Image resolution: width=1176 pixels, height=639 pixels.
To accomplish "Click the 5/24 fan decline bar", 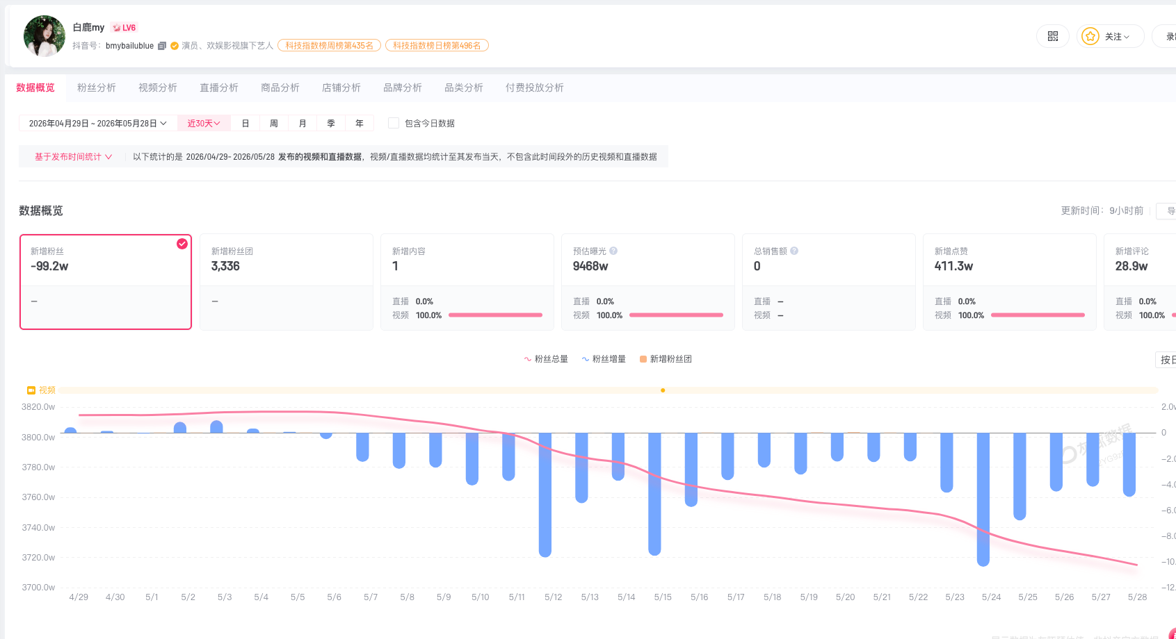I will 983,499.
